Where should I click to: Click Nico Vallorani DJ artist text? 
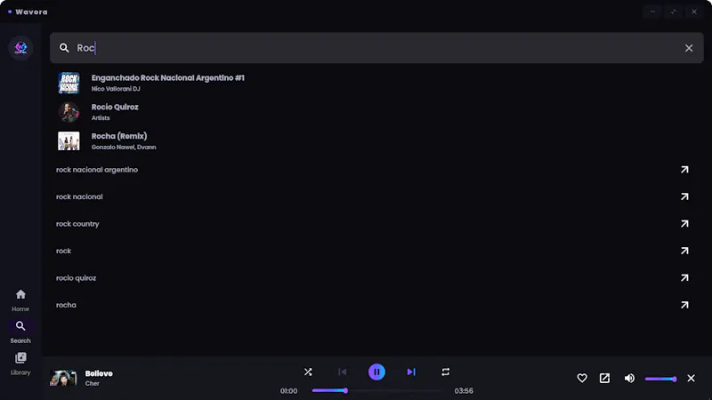pyautogui.click(x=116, y=89)
